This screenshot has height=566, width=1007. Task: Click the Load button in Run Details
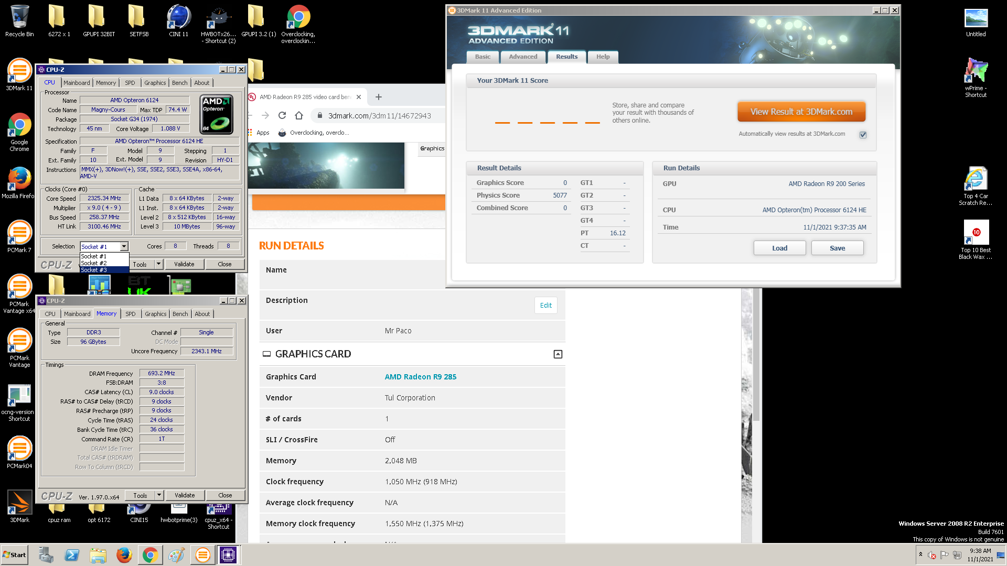pos(779,248)
